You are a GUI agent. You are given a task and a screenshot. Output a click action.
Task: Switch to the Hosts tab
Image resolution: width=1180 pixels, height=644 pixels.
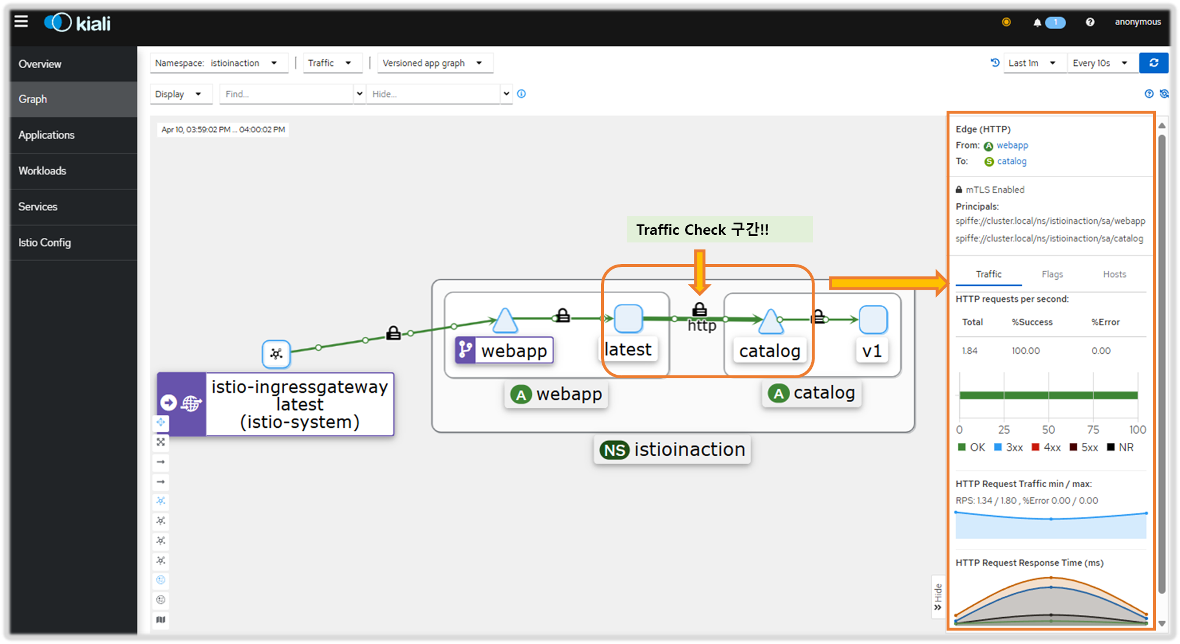1114,274
